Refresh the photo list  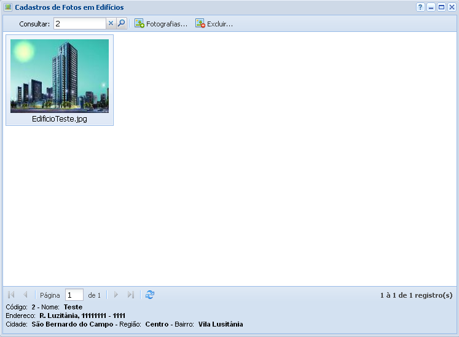150,295
